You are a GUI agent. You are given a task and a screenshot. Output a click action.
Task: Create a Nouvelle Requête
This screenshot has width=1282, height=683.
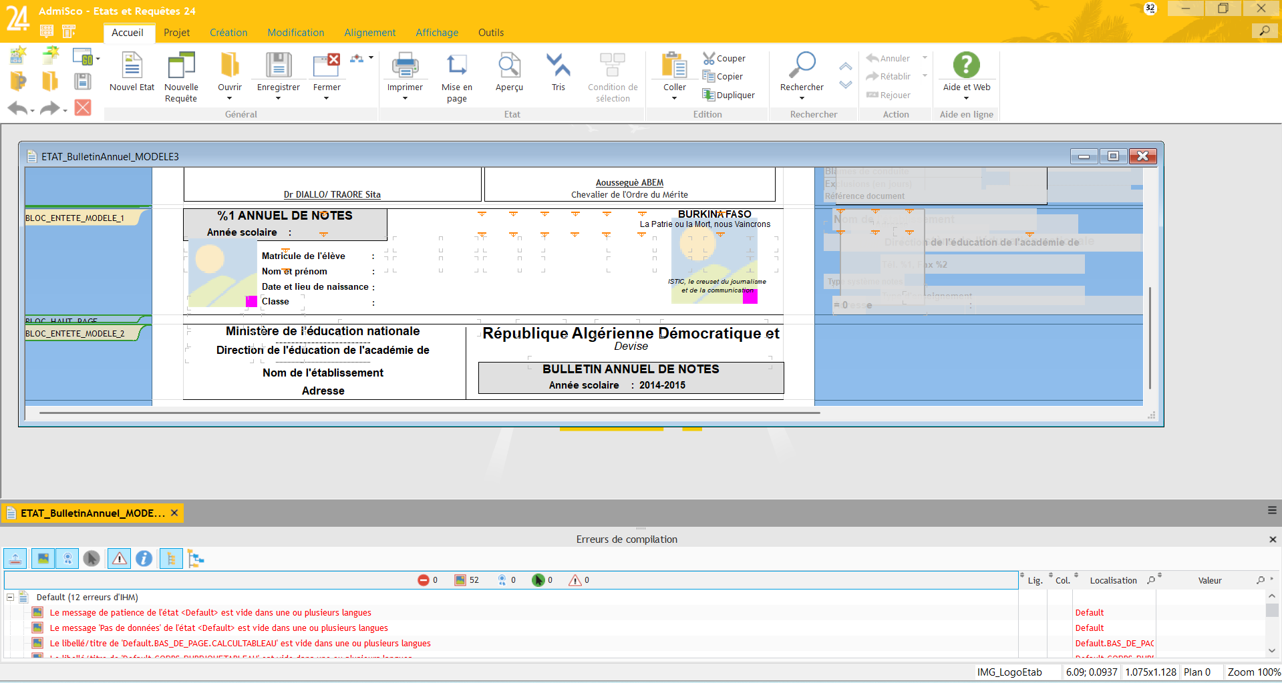pos(180,65)
